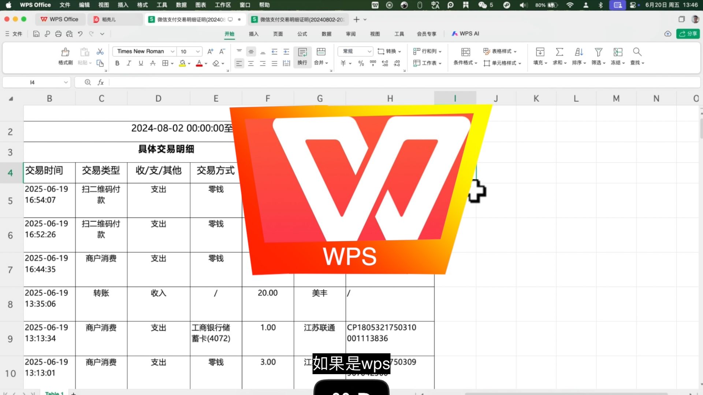This screenshot has width=703, height=395.
Task: Click the Insert Function fx icon
Action: pyautogui.click(x=100, y=82)
